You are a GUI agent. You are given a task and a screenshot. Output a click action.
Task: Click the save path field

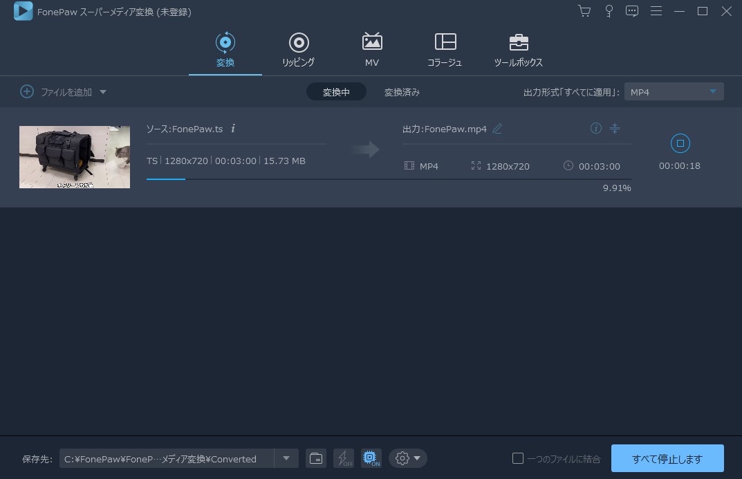(x=167, y=459)
